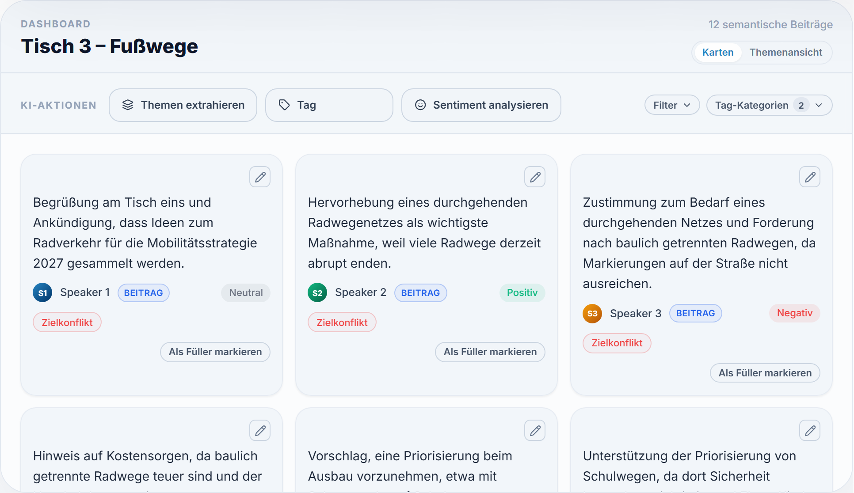Click the smiley icon in Sentiment analysieren
854x493 pixels.
[420, 105]
